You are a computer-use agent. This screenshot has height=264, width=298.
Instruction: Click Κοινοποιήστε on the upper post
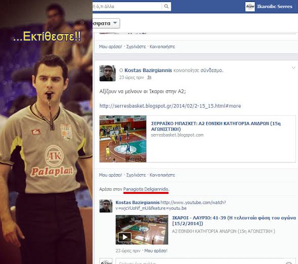pyautogui.click(x=162, y=47)
